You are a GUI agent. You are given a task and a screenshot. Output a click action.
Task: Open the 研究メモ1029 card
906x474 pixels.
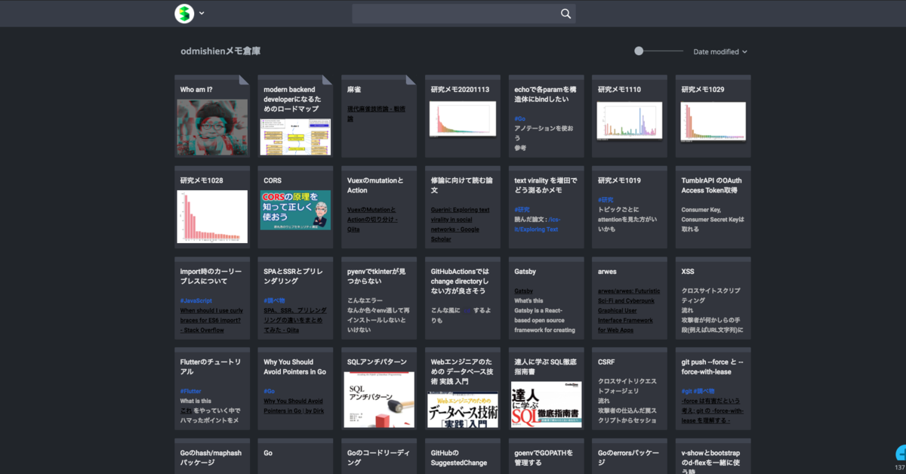[713, 116]
